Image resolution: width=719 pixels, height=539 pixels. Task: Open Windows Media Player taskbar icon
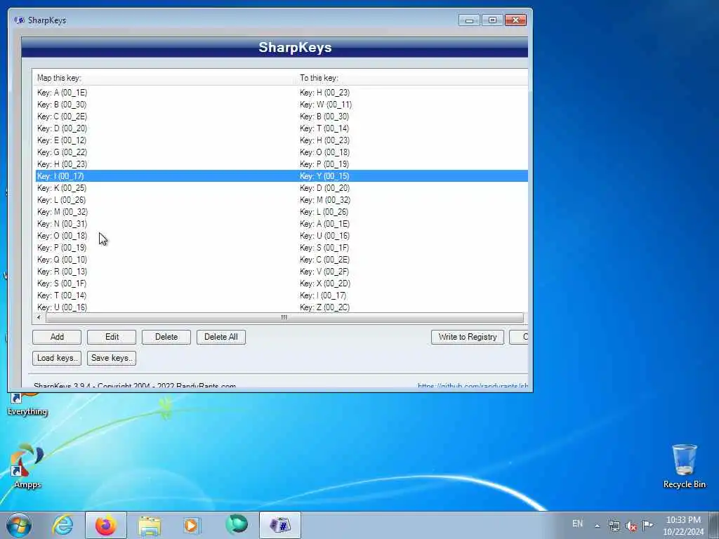[191, 525]
